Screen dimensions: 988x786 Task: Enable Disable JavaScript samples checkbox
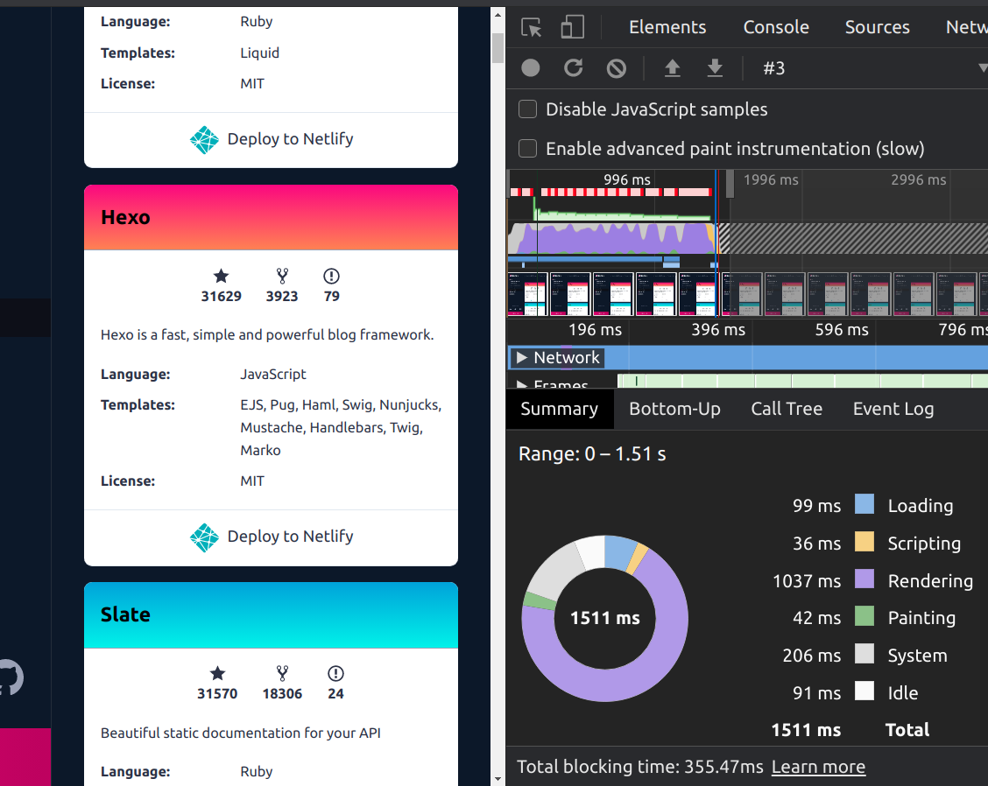point(527,109)
